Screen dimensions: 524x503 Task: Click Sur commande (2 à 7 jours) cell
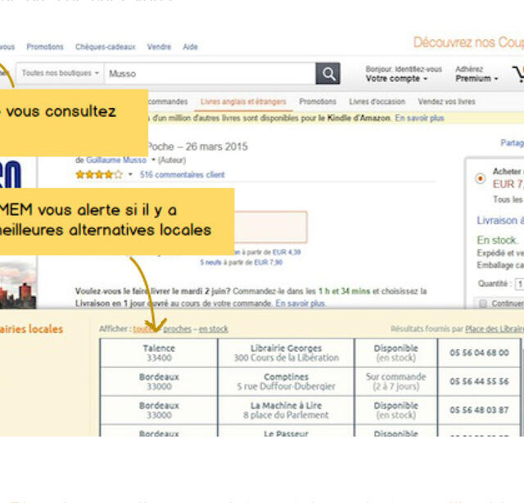pos(396,382)
